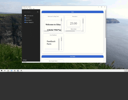Screen dimensions: 128x100
Task: Open the Edit menu
Action: (x=25, y=9)
